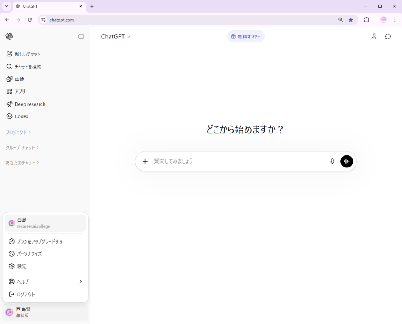Click the plus attachment icon in the prompt box
This screenshot has height=324, width=402.
tap(145, 161)
